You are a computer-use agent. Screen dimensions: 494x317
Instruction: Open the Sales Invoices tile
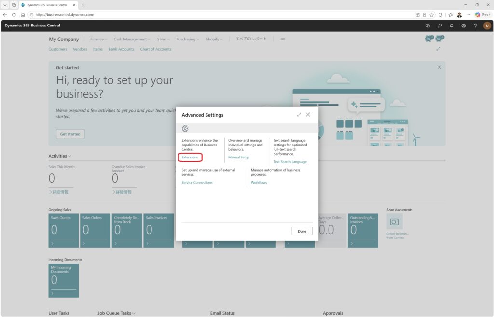pyautogui.click(x=158, y=230)
